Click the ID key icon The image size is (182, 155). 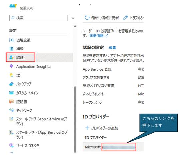(x=11, y=75)
